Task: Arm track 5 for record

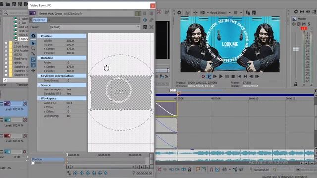Action: [25, 152]
